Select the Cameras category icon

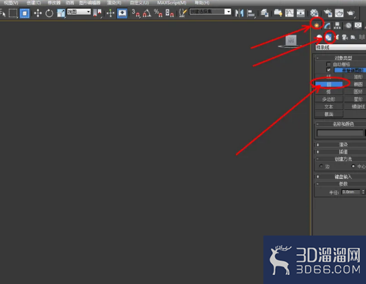point(345,37)
